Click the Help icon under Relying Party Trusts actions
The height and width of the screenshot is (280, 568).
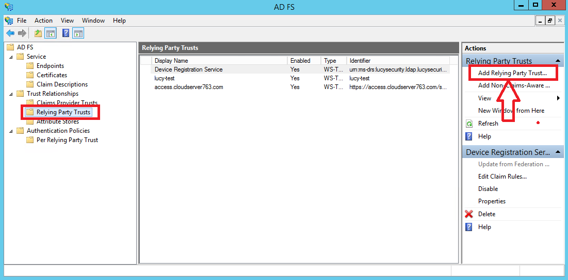tap(469, 136)
